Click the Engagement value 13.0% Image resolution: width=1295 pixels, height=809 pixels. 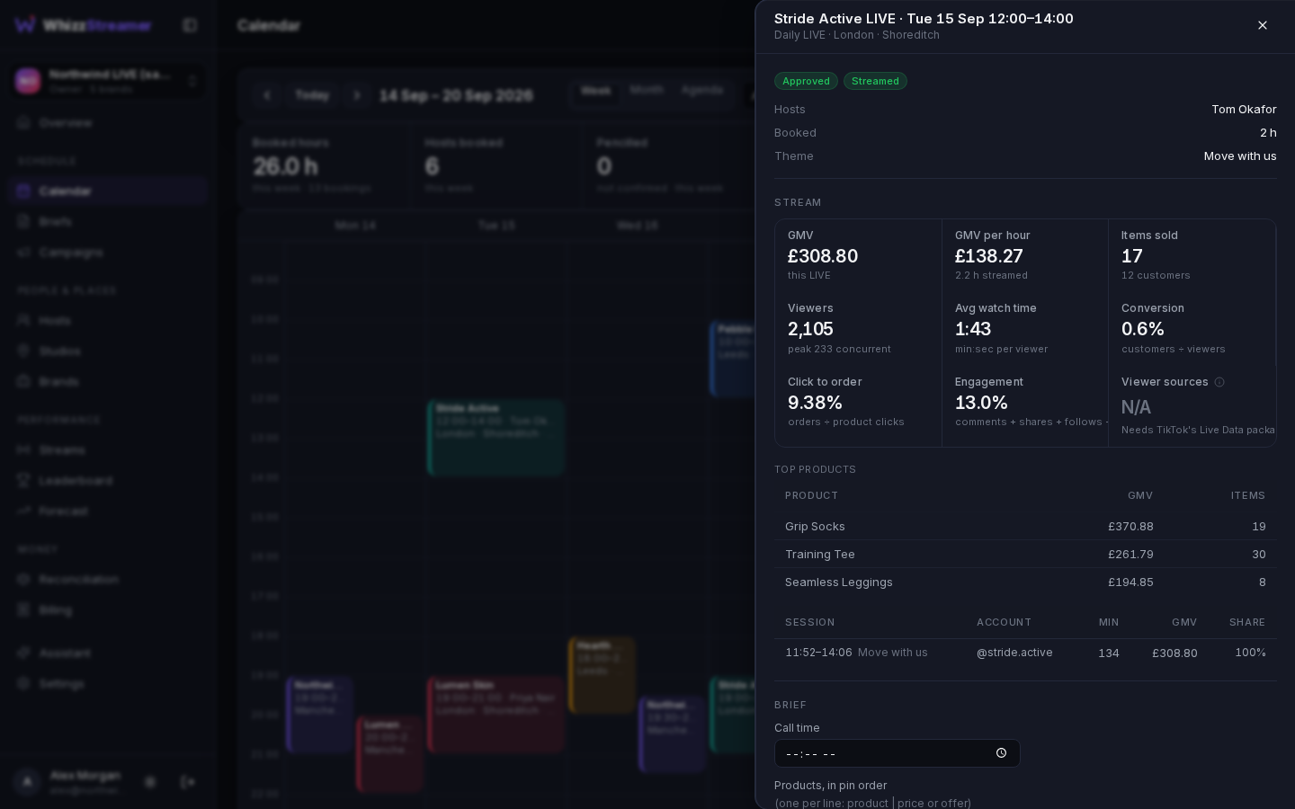click(x=981, y=403)
